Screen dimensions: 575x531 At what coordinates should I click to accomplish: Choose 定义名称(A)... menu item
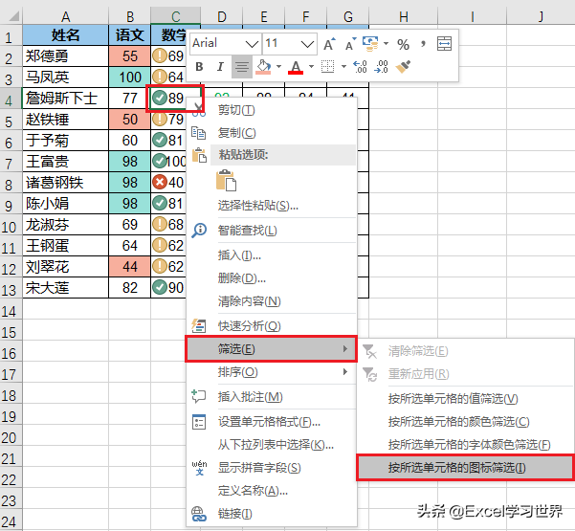(x=272, y=490)
